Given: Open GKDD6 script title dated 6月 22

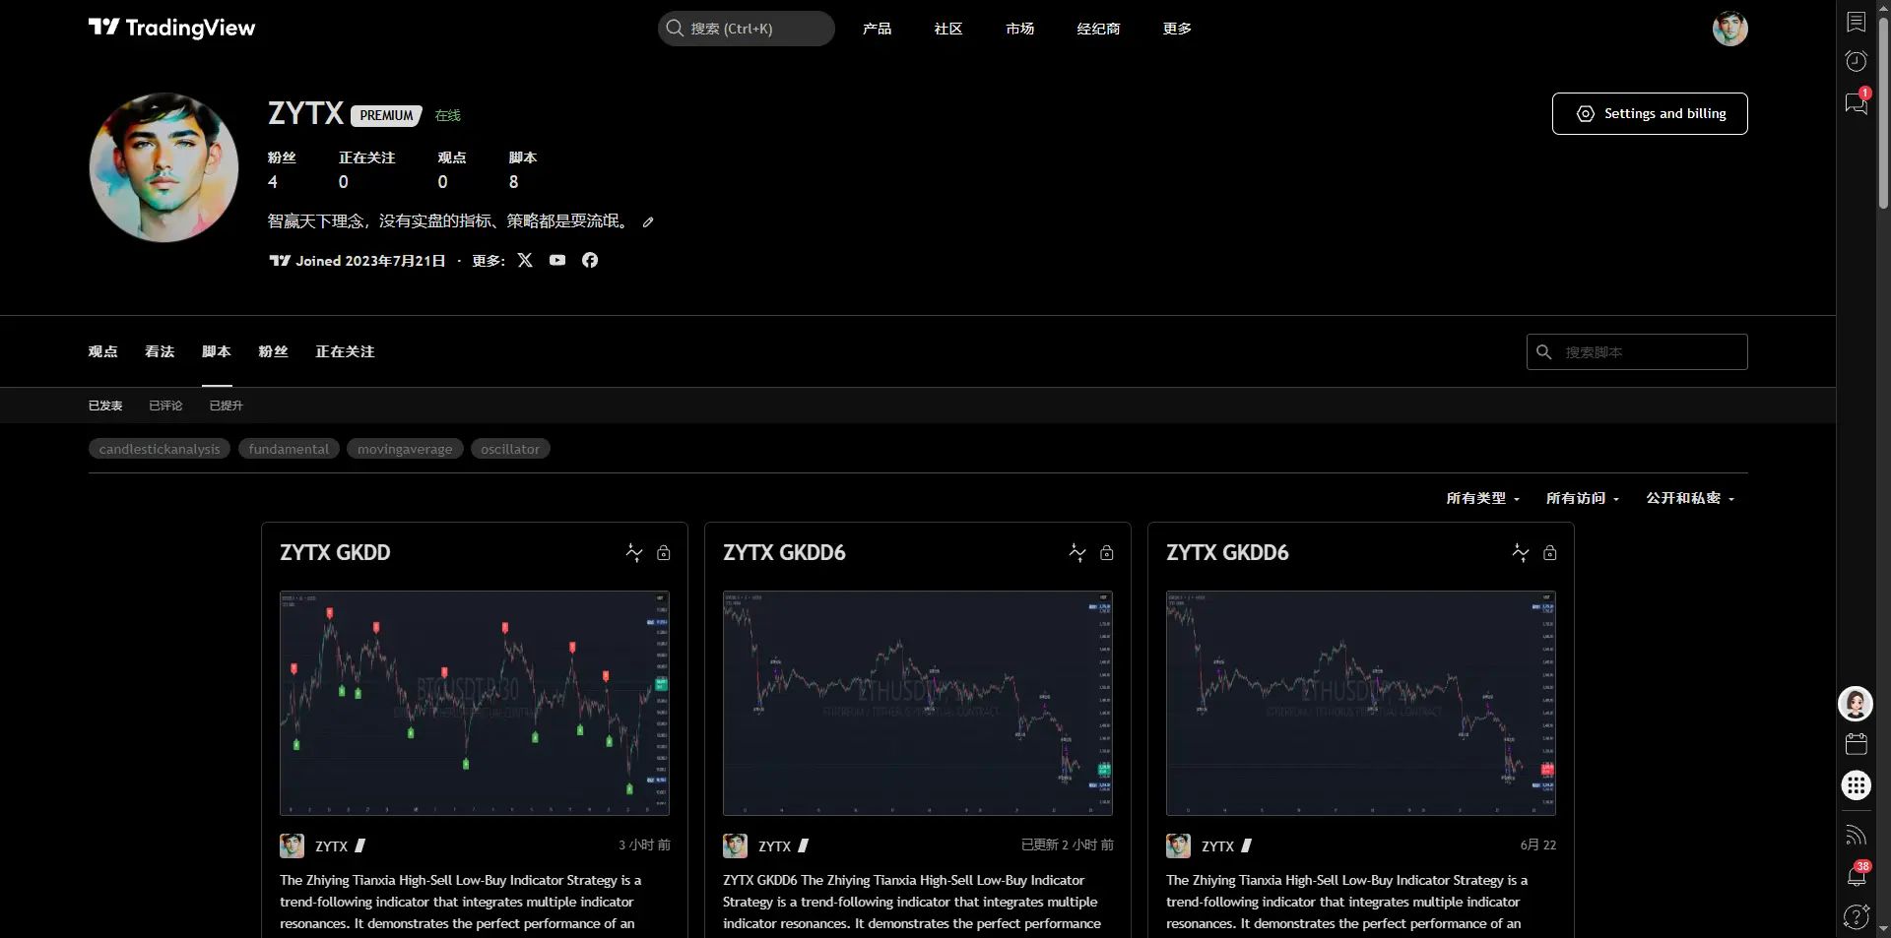Looking at the screenshot, I should coord(1227,553).
